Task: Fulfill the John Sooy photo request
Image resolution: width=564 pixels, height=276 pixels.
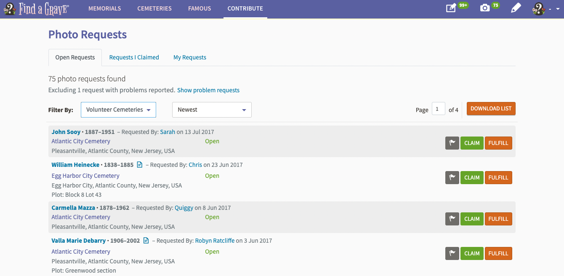Action: (x=498, y=143)
